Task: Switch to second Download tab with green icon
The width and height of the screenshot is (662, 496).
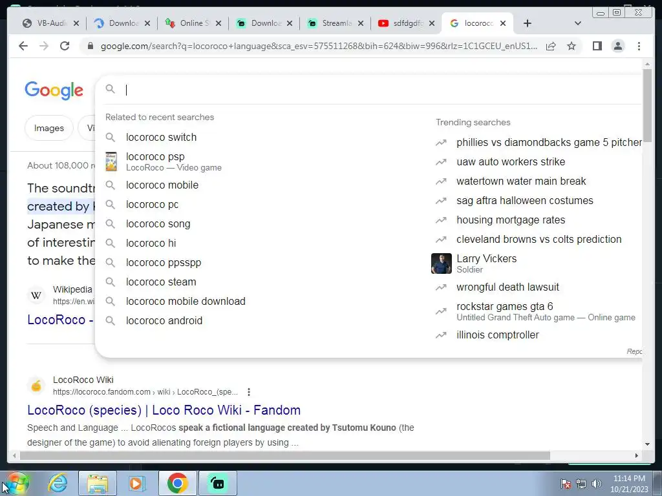Action: pyautogui.click(x=261, y=23)
